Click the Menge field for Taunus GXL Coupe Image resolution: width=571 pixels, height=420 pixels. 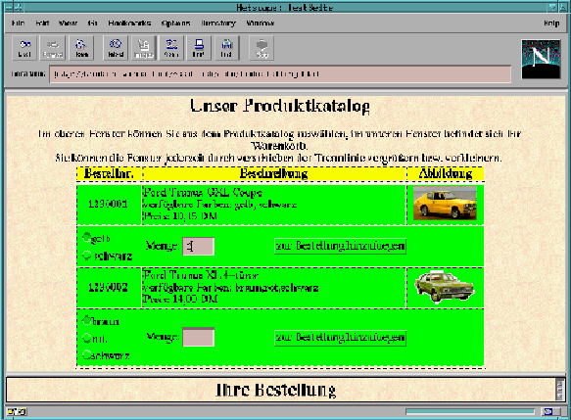coord(198,247)
